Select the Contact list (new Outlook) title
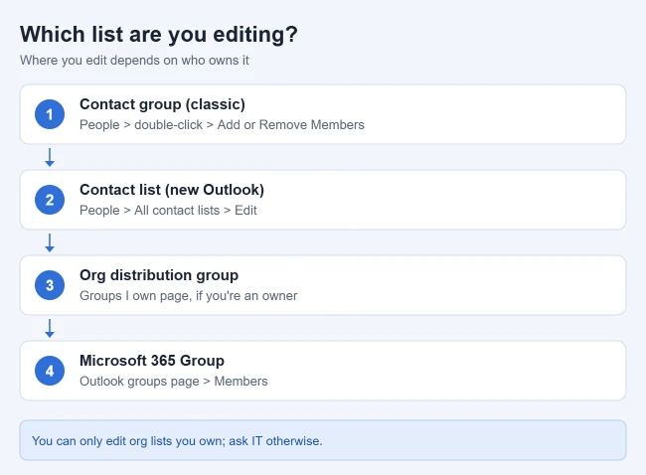The image size is (646, 475). coord(172,190)
